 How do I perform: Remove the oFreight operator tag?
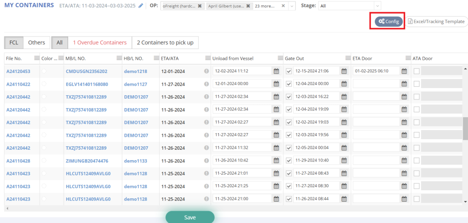[x=200, y=6]
